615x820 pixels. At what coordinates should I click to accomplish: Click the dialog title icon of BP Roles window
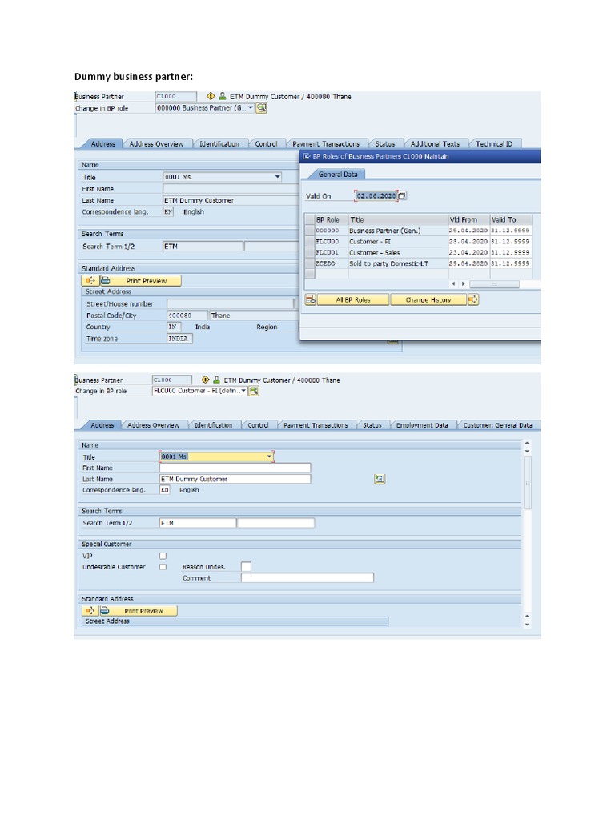(x=307, y=156)
